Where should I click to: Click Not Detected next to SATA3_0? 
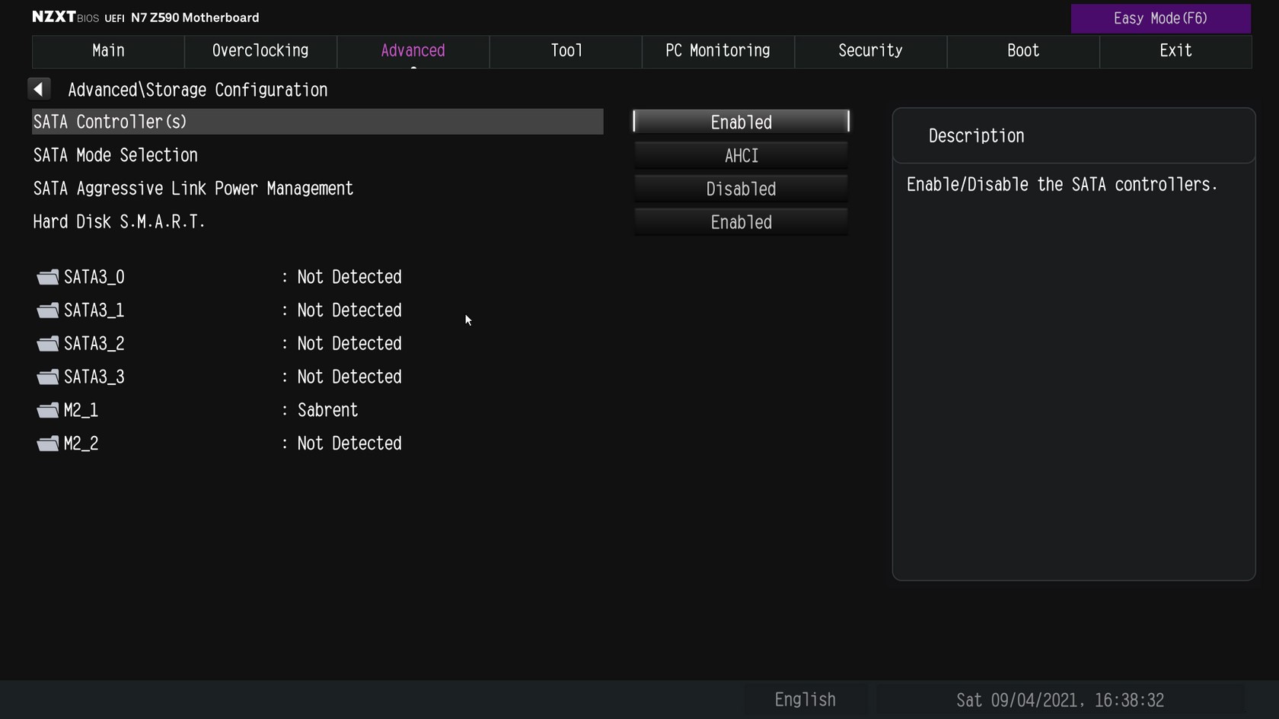[349, 277]
